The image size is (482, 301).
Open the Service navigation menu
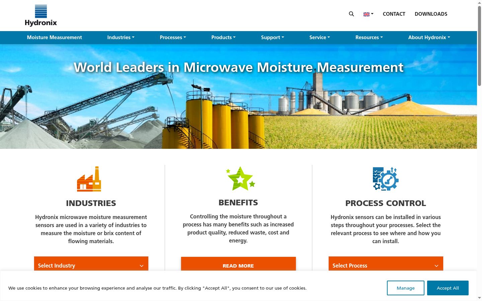(x=320, y=37)
